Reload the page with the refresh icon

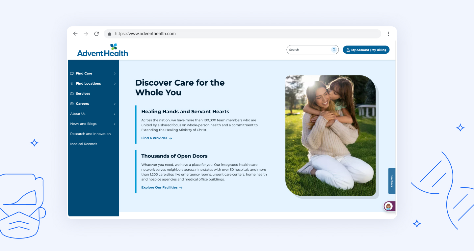pyautogui.click(x=96, y=34)
